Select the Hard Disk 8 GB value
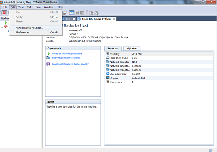The width and height of the screenshot is (217, 152). pos(134,58)
